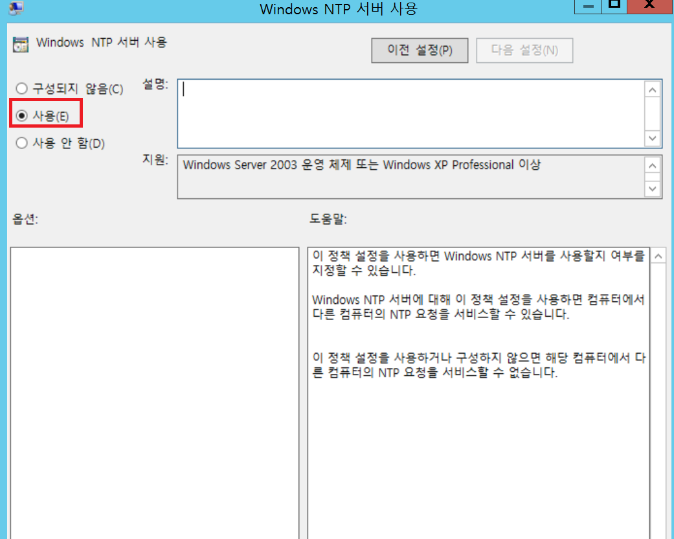
Task: Close the Windows NTP 서버 사용 dialog
Action: pyautogui.click(x=649, y=6)
